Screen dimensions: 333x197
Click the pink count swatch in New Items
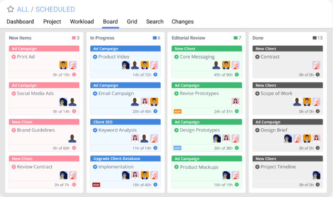[74, 38]
